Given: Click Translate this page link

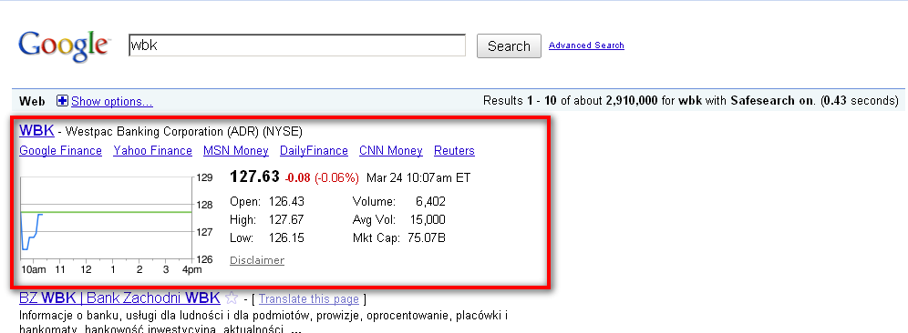Looking at the screenshot, I should (x=309, y=299).
